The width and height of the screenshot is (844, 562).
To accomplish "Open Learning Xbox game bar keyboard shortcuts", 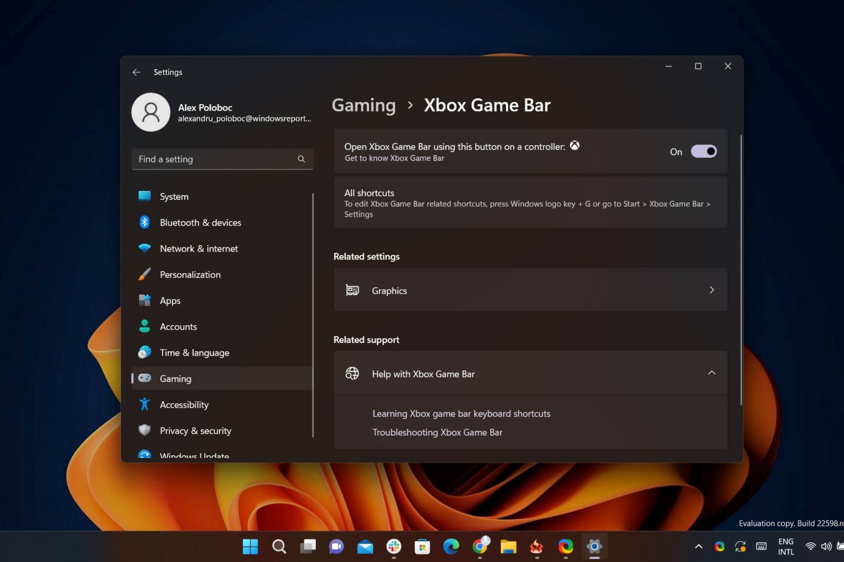I will (461, 413).
